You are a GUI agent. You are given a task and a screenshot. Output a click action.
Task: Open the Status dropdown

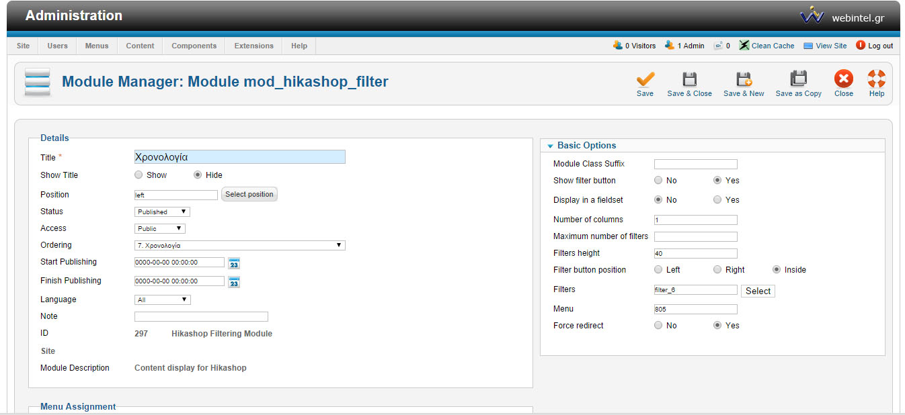(x=162, y=212)
